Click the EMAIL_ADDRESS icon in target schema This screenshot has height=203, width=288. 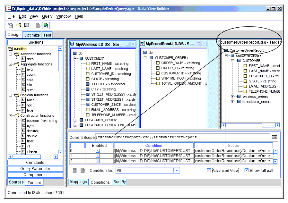coord(245,86)
